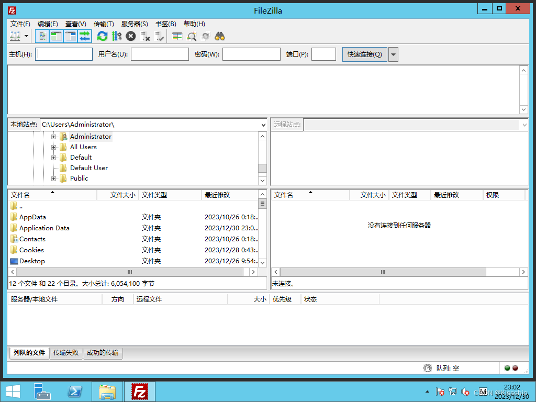
Task: Toggle remote directory tree display
Action: pos(71,36)
